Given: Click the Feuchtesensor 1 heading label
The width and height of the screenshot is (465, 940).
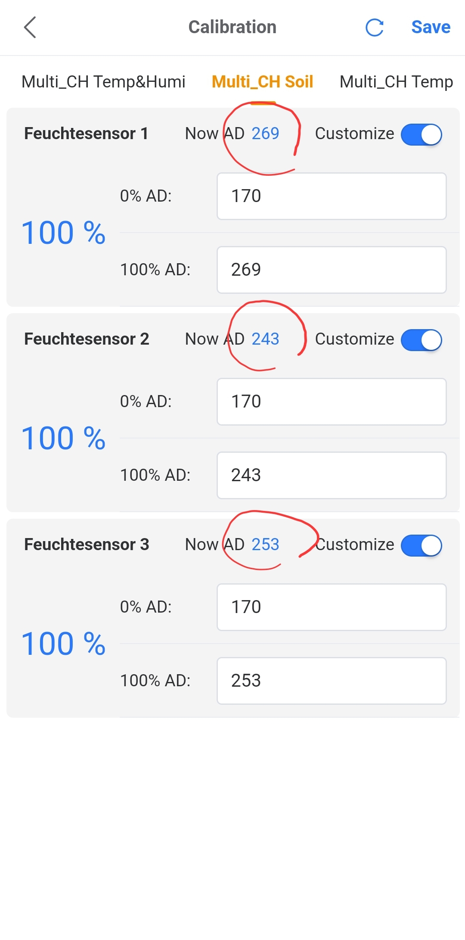Looking at the screenshot, I should [x=86, y=134].
